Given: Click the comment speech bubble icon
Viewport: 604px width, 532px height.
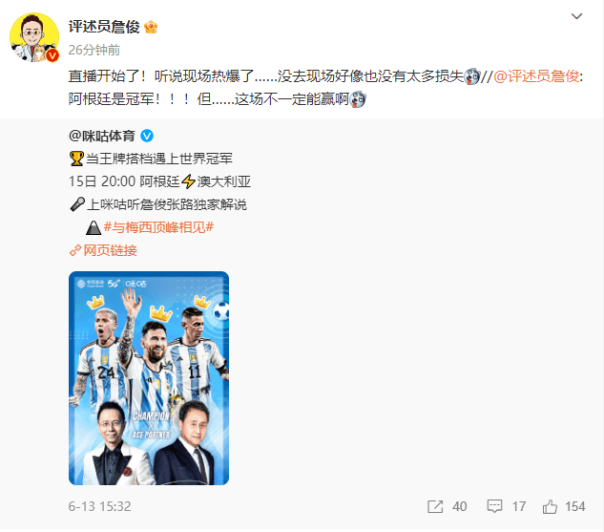Looking at the screenshot, I should point(494,506).
